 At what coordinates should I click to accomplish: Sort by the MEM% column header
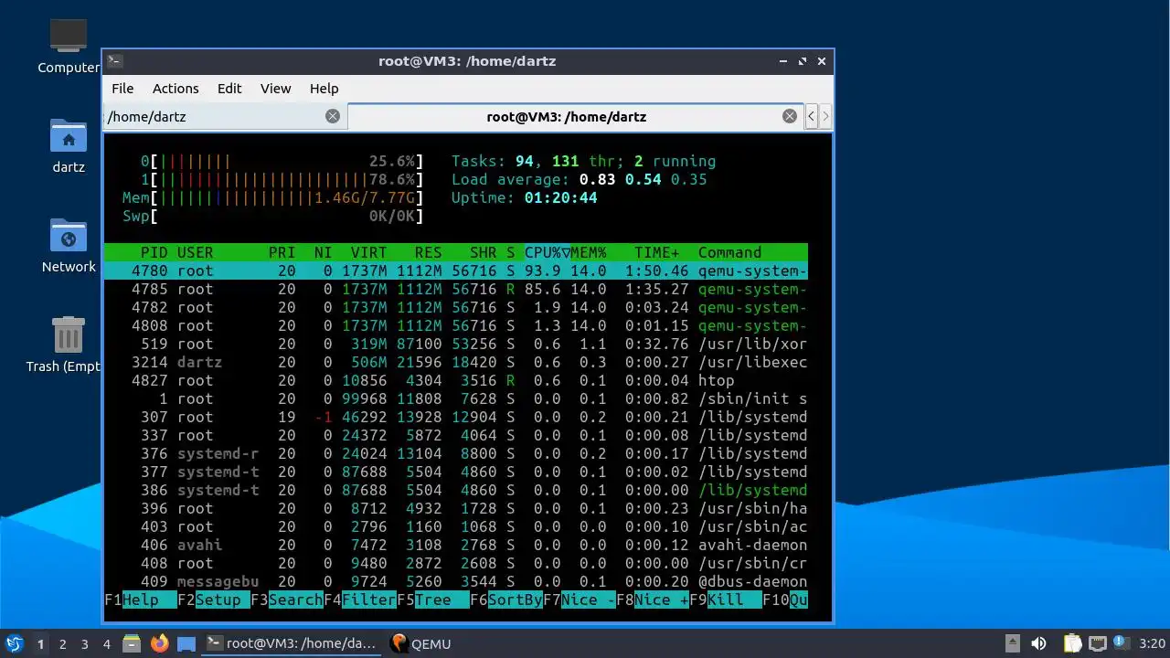[x=589, y=253]
